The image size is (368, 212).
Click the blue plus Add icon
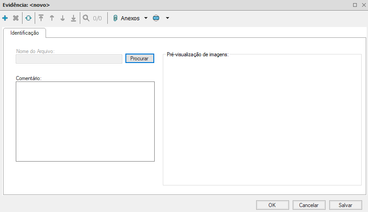pyautogui.click(x=5, y=18)
